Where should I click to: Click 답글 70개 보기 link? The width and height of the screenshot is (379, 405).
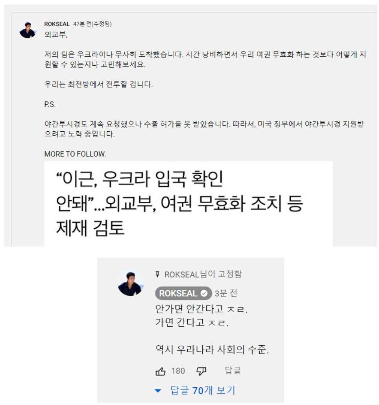coord(203,390)
